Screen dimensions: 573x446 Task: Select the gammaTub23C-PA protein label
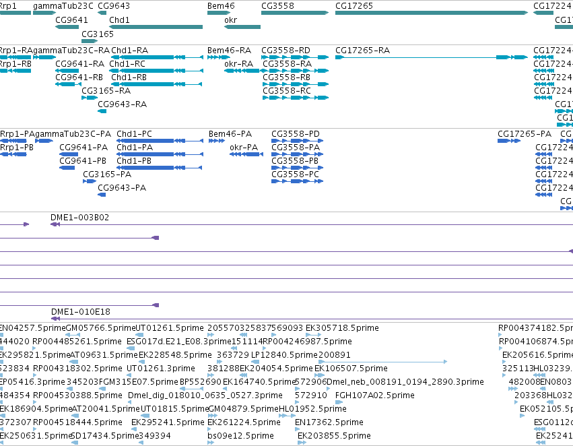73,134
